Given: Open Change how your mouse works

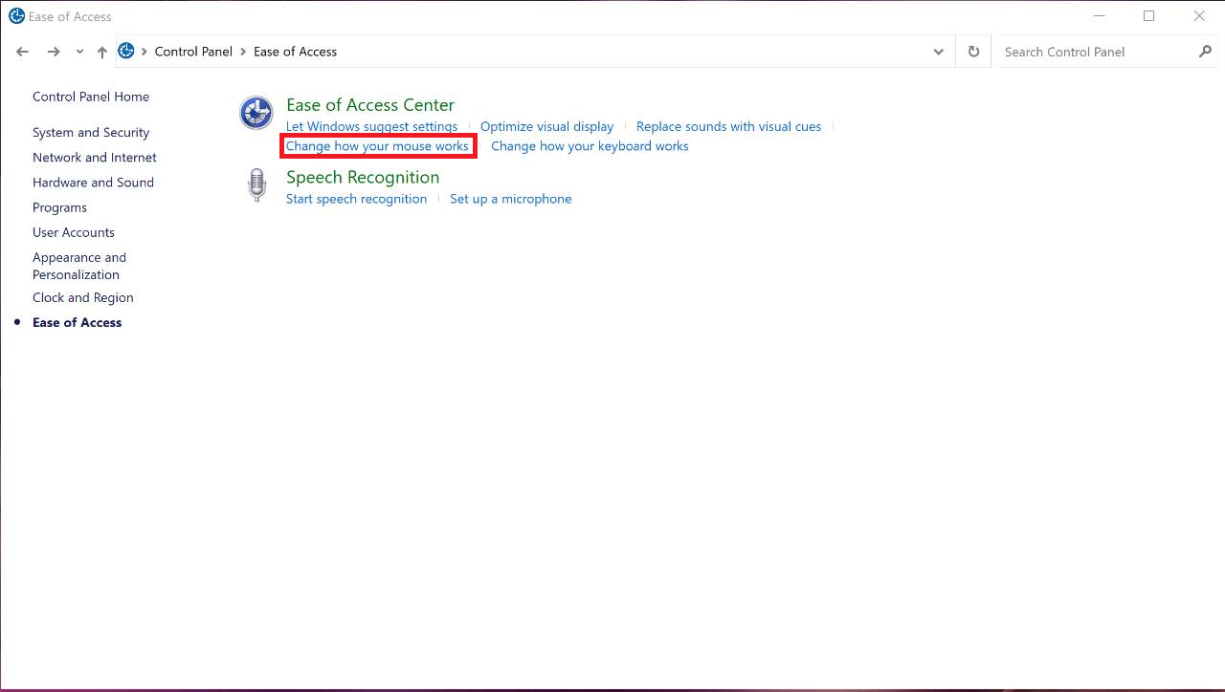Looking at the screenshot, I should [377, 146].
